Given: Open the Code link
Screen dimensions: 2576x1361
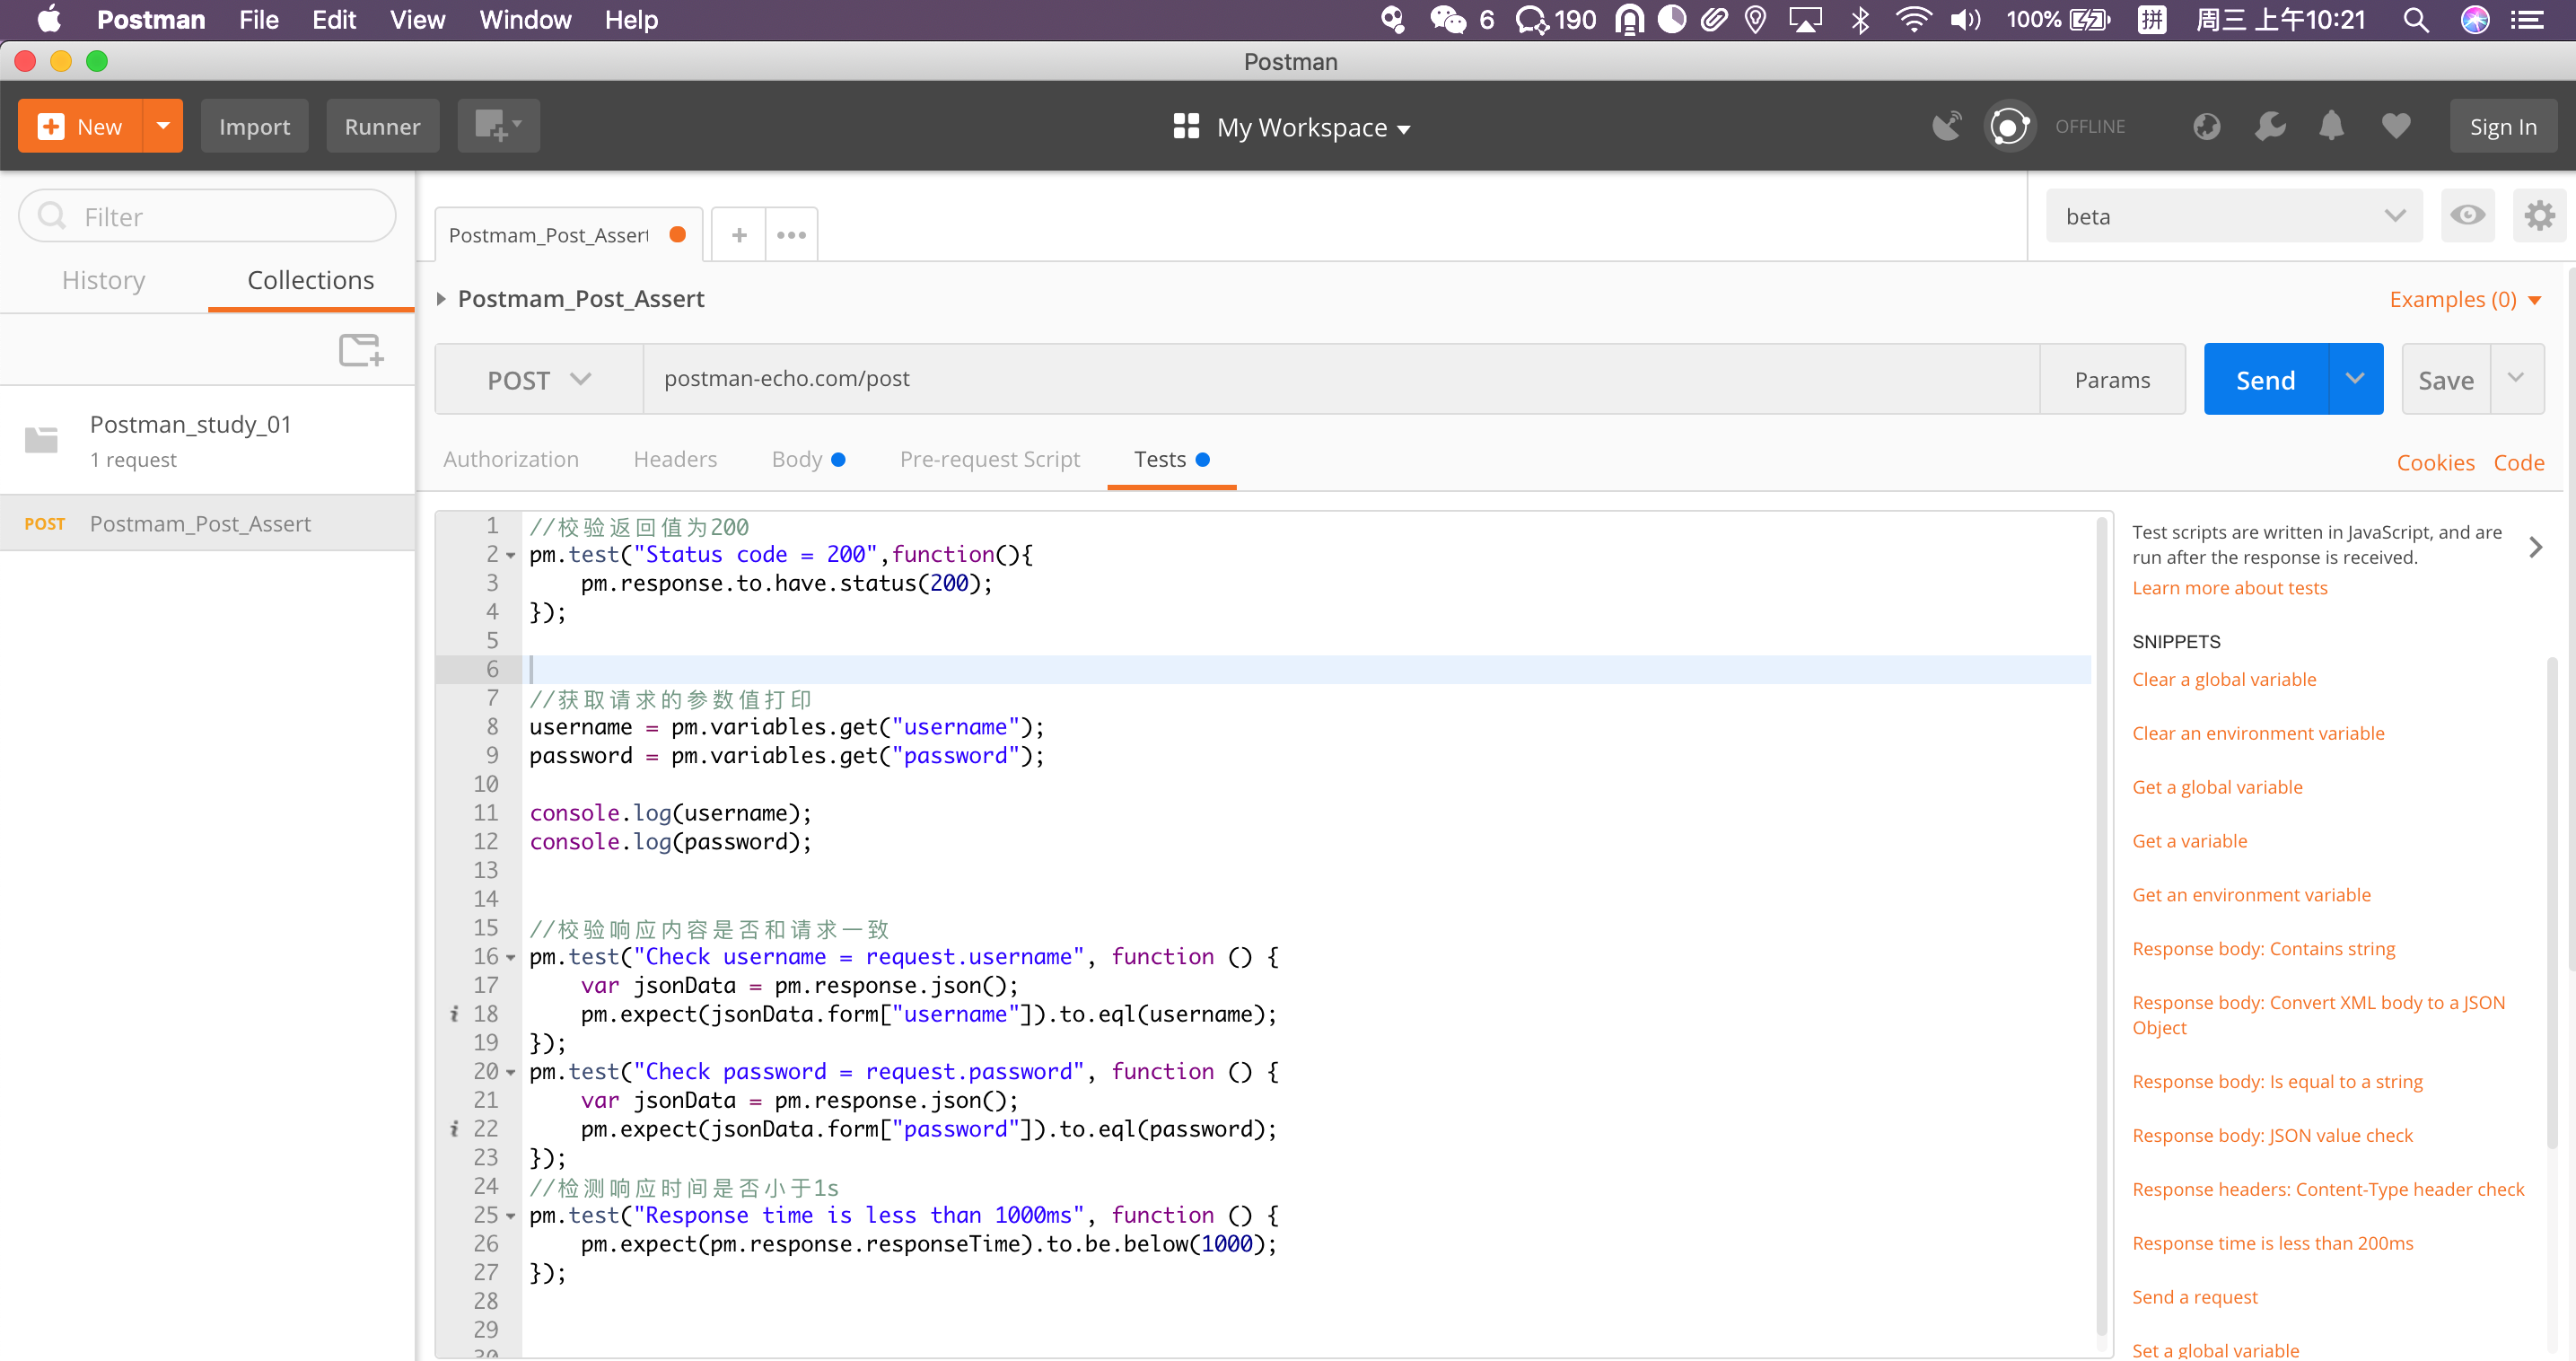Looking at the screenshot, I should coord(2518,462).
